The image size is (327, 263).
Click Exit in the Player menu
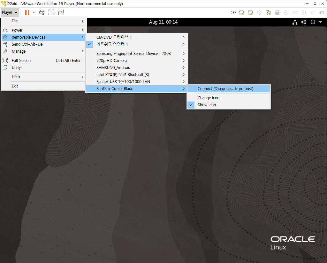click(43, 86)
